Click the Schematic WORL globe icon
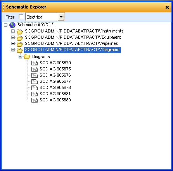This screenshot has width=173, height=171. tap(12, 25)
